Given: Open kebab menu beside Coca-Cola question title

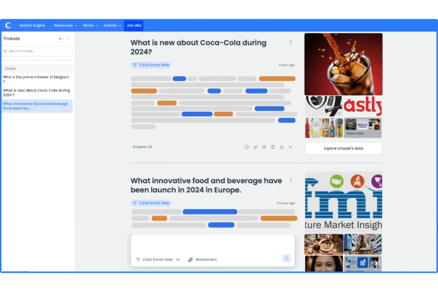Looking at the screenshot, I should pyautogui.click(x=290, y=43).
